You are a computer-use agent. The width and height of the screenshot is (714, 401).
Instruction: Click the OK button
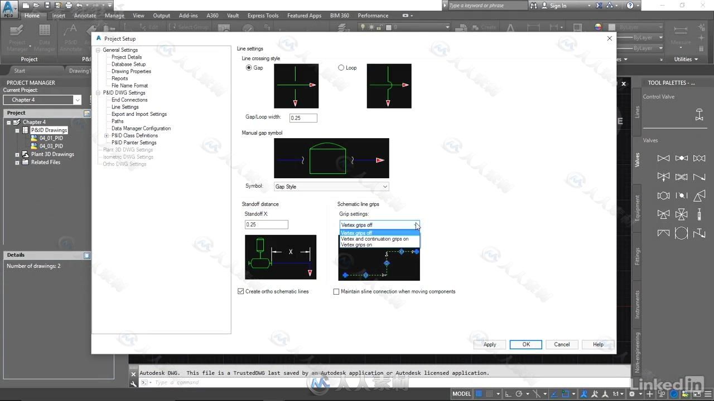coord(526,344)
